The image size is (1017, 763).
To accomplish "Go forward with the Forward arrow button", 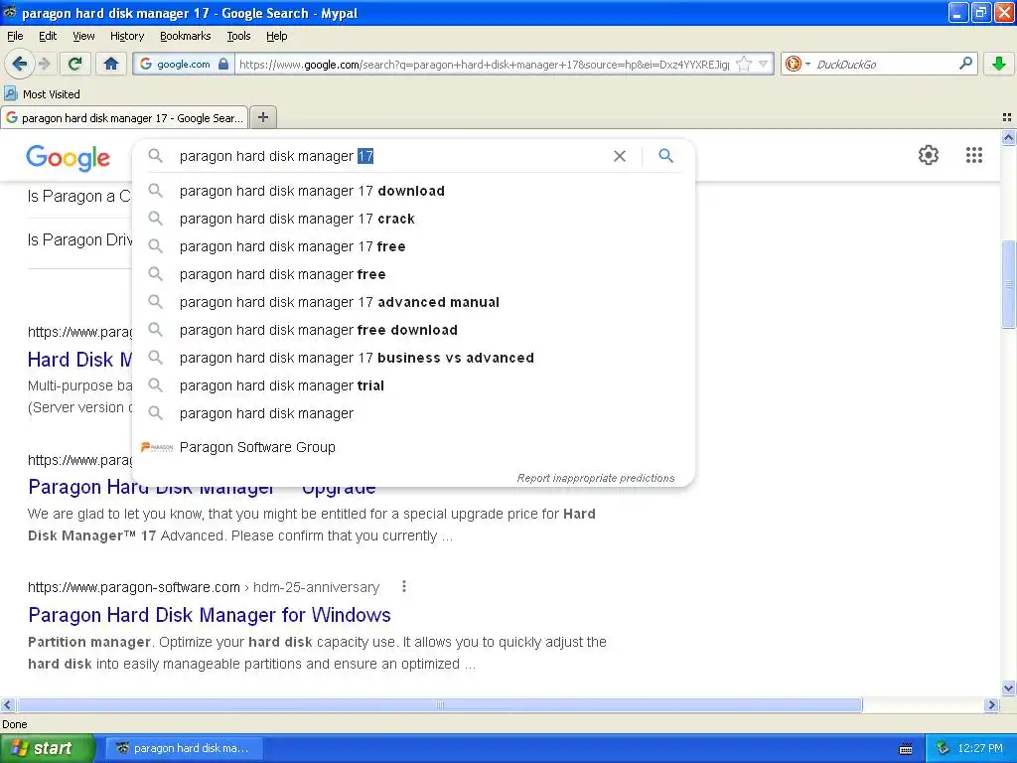I will (x=45, y=64).
